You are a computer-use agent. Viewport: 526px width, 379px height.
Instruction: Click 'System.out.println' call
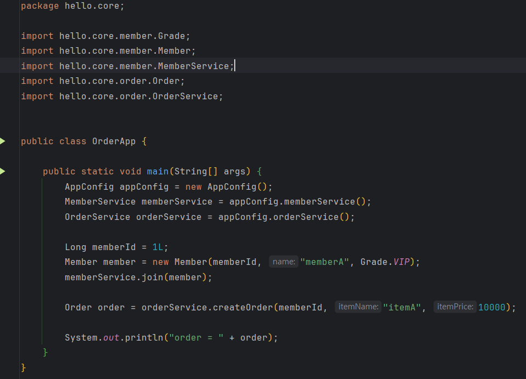coord(114,338)
